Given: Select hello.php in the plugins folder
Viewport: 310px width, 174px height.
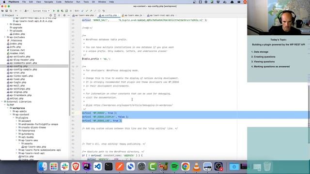Looking at the screenshot, I should click(26, 157).
